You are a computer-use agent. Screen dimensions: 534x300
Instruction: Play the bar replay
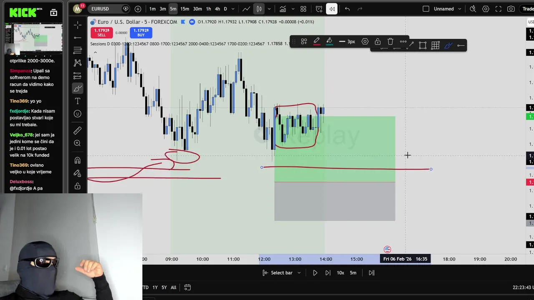(x=315, y=273)
